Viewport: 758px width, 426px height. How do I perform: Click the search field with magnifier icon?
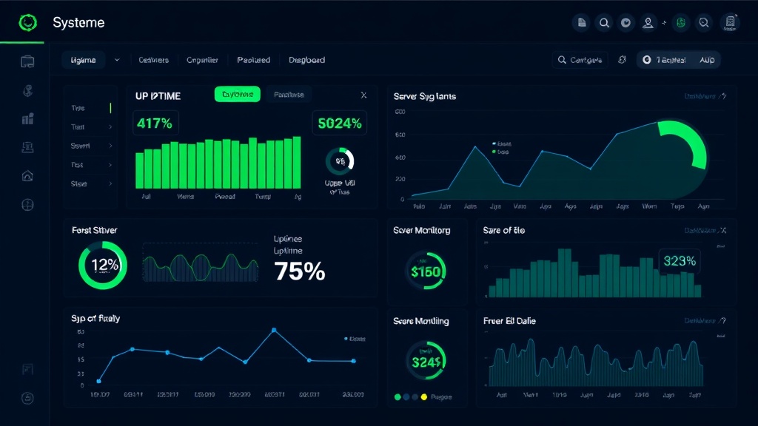click(x=580, y=60)
